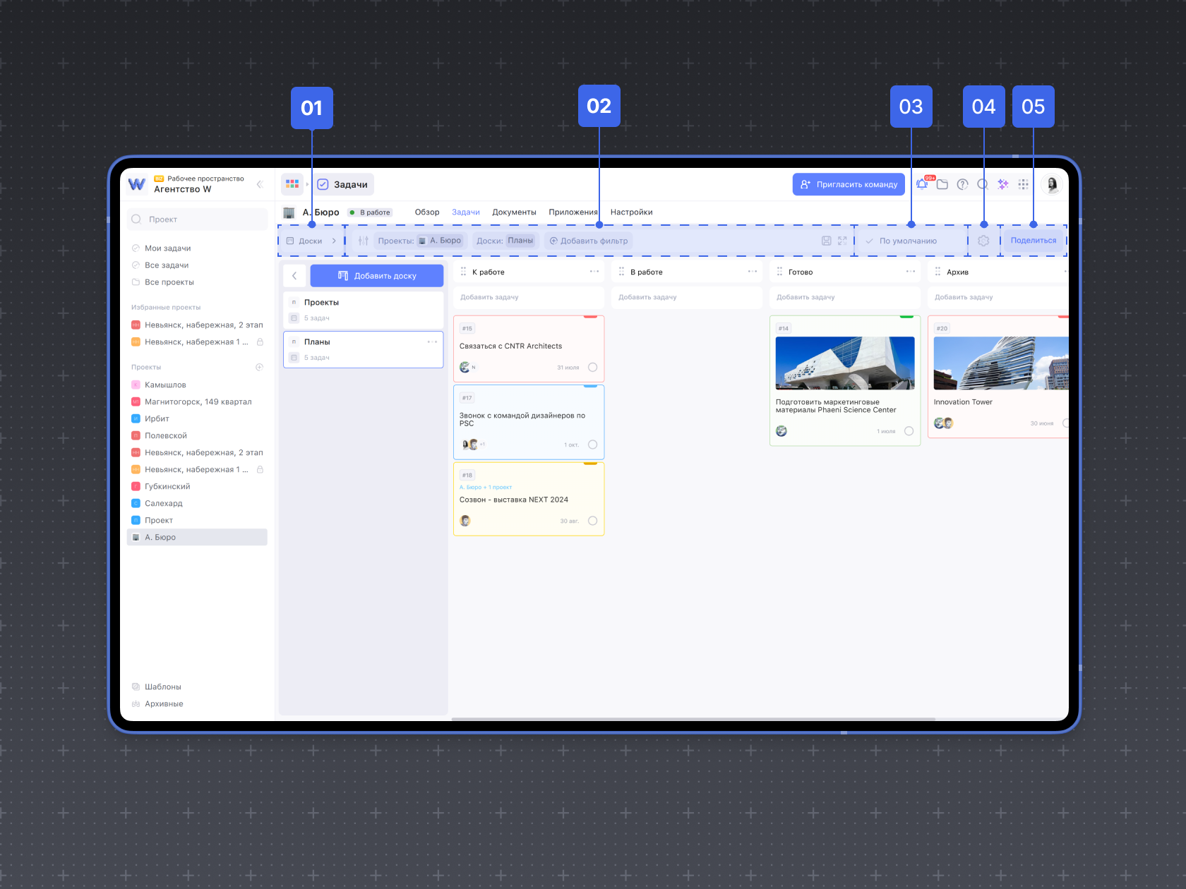Screen dimensions: 1186x889
Task: Click horizontal scrollbar under the board
Action: coord(693,719)
